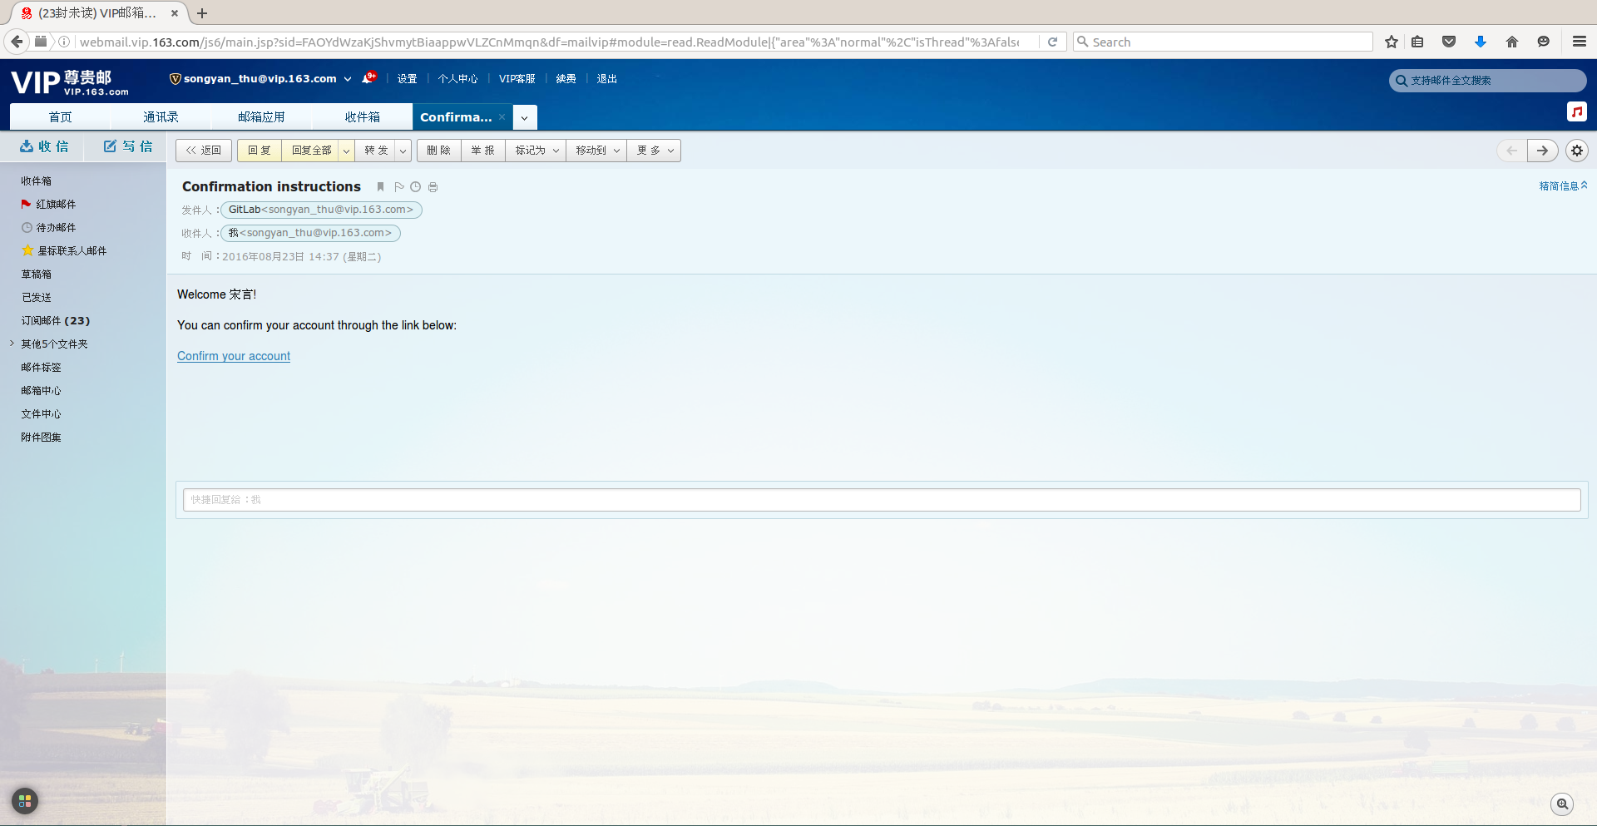
Task: Open 待办邮件 folder
Action: point(56,227)
